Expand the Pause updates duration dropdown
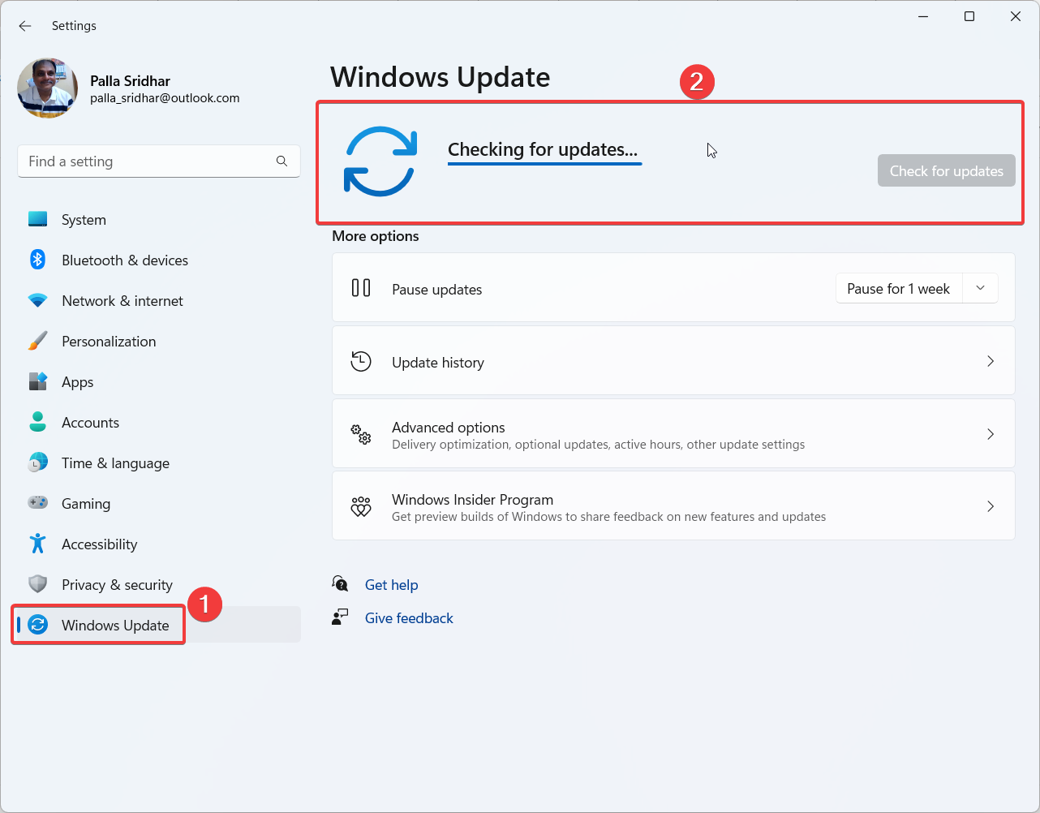The width and height of the screenshot is (1040, 813). 980,288
